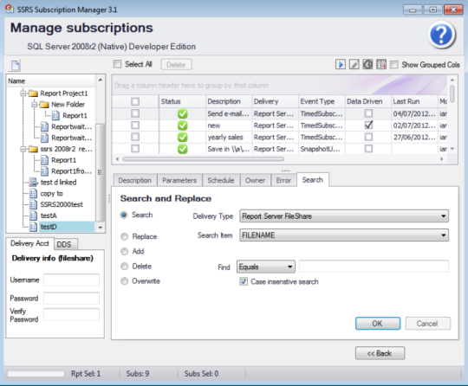
Task: Click the progress bar in the status bar
Action: [36, 374]
